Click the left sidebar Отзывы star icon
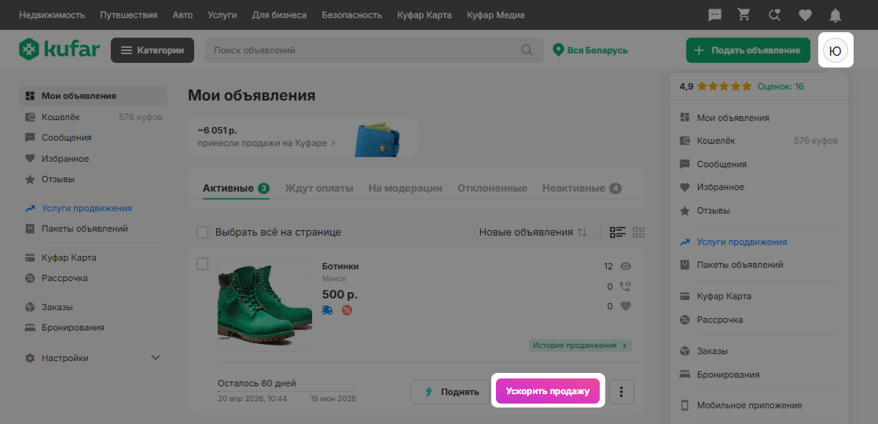878x424 pixels. coord(30,180)
